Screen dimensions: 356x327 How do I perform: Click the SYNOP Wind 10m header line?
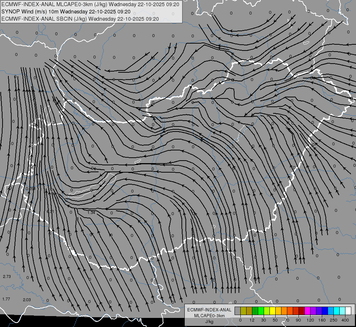coord(66,12)
